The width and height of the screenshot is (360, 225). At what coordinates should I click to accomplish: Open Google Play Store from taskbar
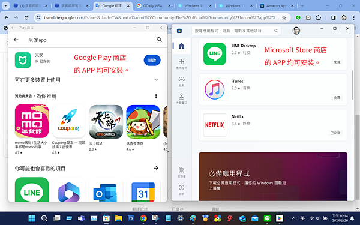point(280,218)
